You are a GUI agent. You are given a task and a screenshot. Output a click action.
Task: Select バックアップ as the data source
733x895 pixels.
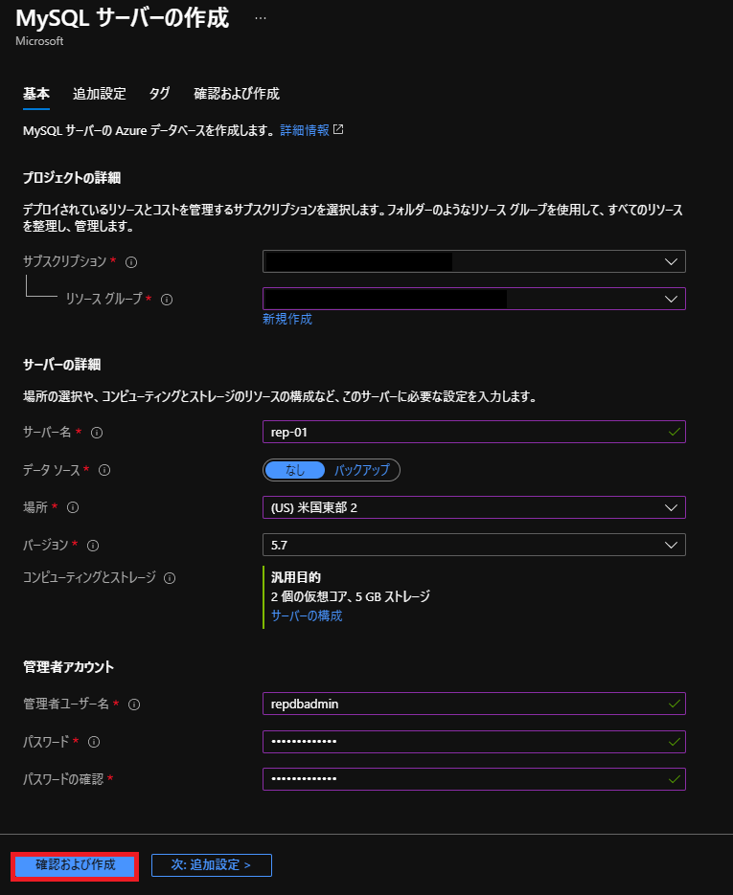click(361, 470)
